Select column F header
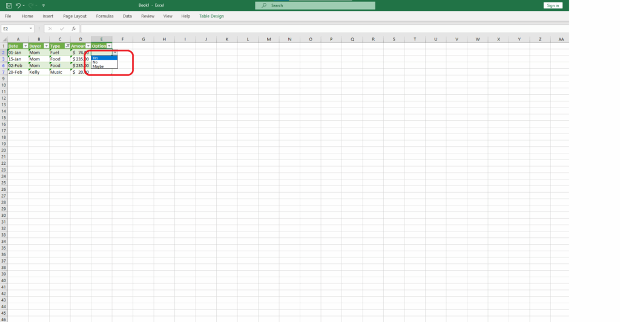Image resolution: width=620 pixels, height=322 pixels. pyautogui.click(x=122, y=39)
